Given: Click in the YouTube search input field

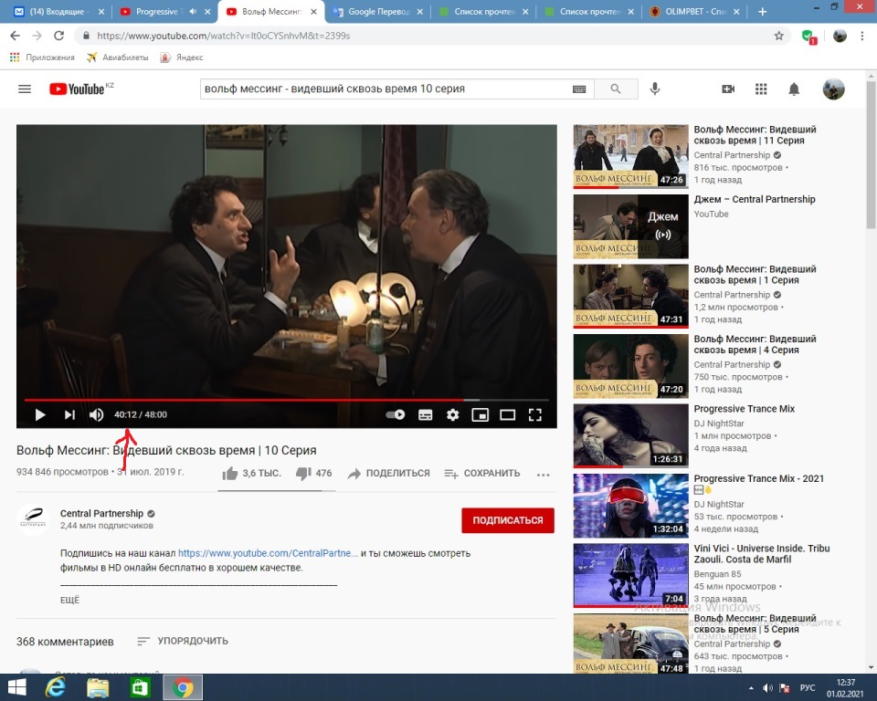Looking at the screenshot, I should click(385, 89).
